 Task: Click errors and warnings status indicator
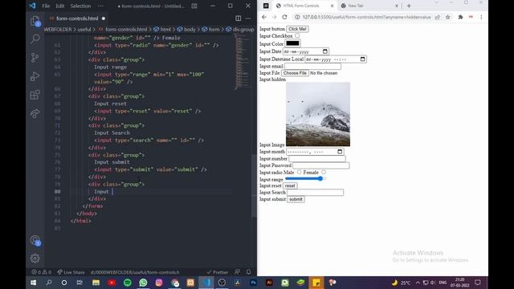pos(41,272)
